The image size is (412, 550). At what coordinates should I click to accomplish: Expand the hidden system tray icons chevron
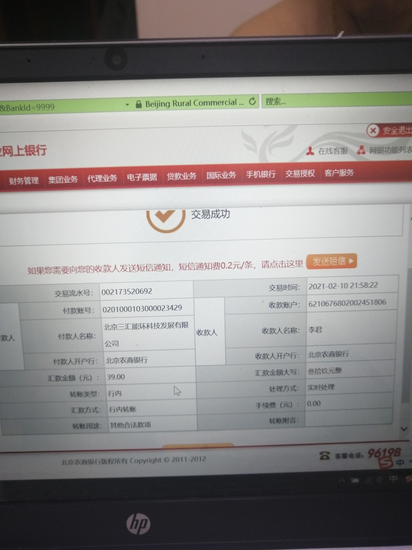pos(342,481)
